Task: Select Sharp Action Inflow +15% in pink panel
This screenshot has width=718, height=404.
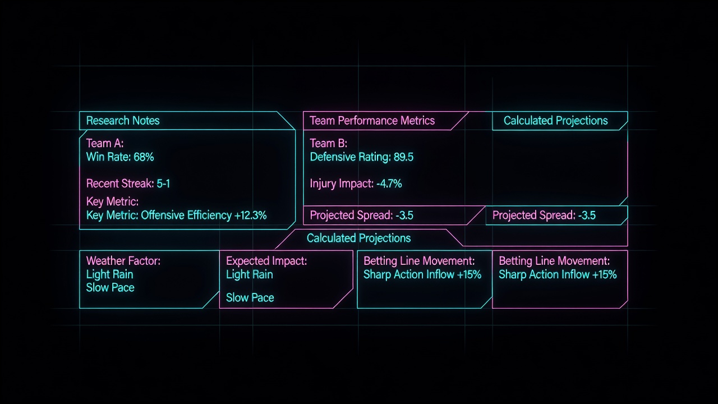Action: click(x=558, y=274)
